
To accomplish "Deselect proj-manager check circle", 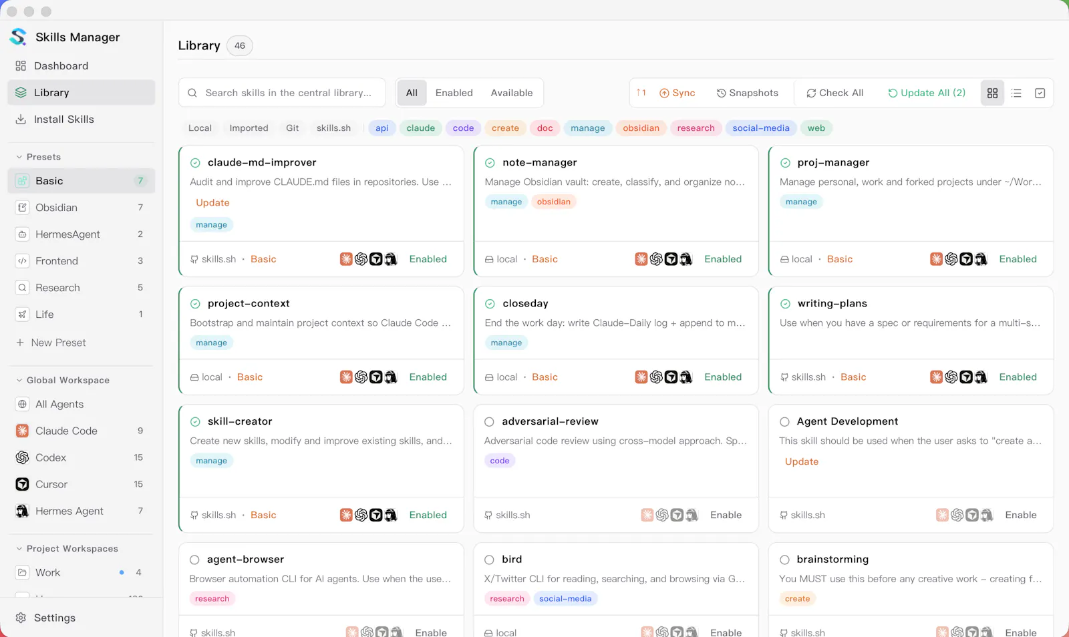I will [x=785, y=163].
